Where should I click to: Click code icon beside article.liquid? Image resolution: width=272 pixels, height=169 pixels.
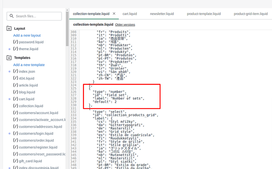pos(16,85)
